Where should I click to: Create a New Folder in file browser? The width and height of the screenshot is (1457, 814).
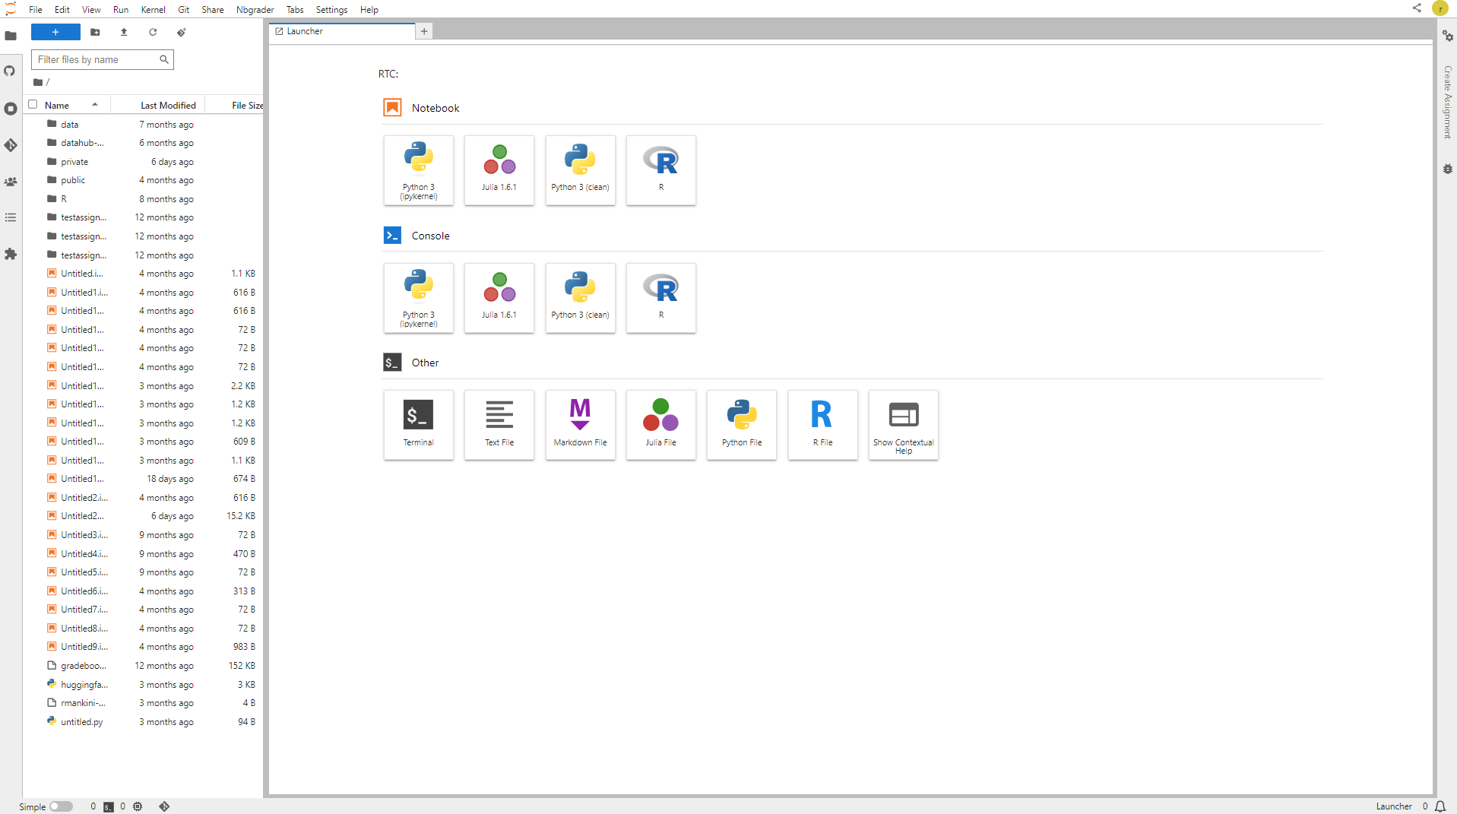tap(95, 32)
